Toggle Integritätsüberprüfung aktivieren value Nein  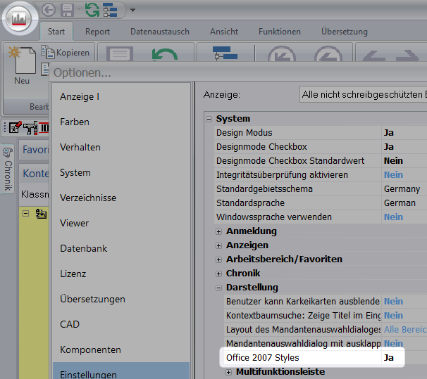click(x=393, y=174)
